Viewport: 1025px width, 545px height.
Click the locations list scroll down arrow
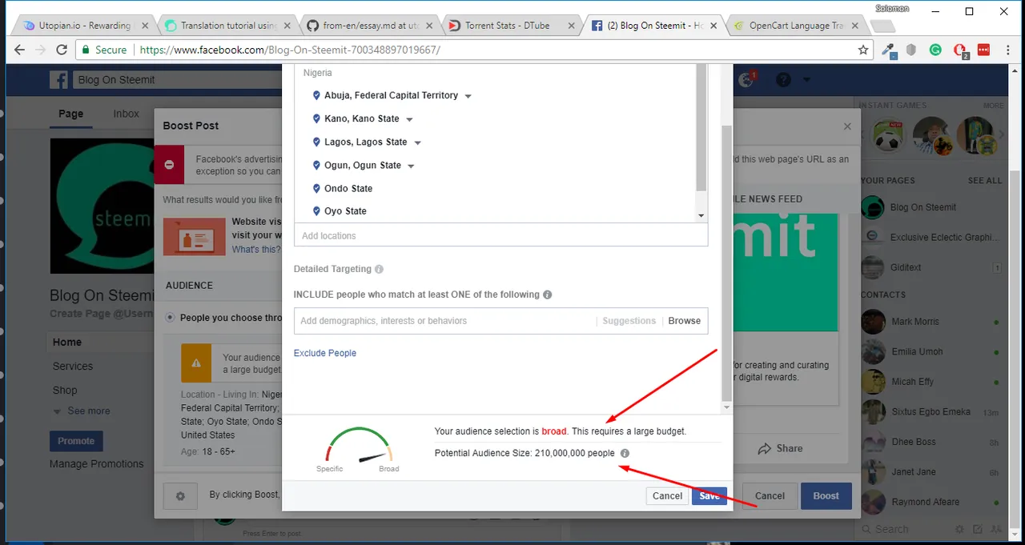coord(701,216)
